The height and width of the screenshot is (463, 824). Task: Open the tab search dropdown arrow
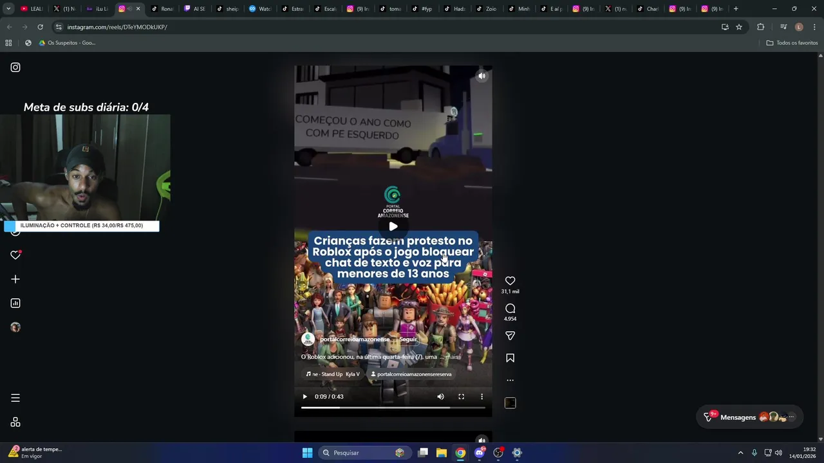coord(8,9)
